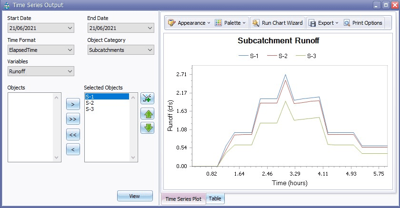This screenshot has height=208, width=400.
Task: Open the Object Category dropdown
Action: click(150, 50)
